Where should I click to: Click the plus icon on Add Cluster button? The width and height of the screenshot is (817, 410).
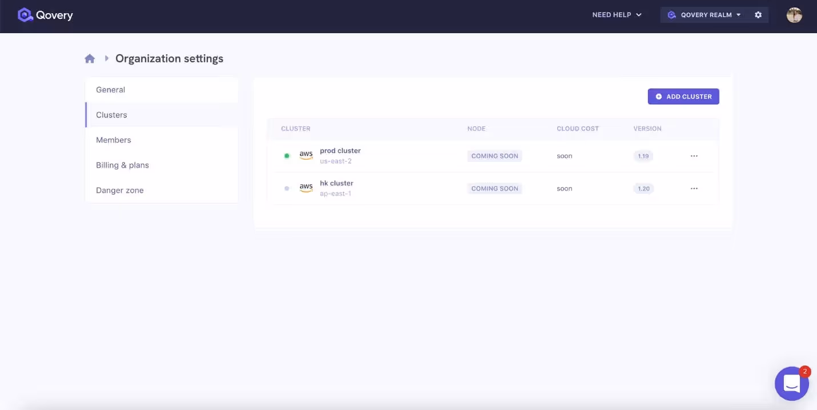point(659,96)
